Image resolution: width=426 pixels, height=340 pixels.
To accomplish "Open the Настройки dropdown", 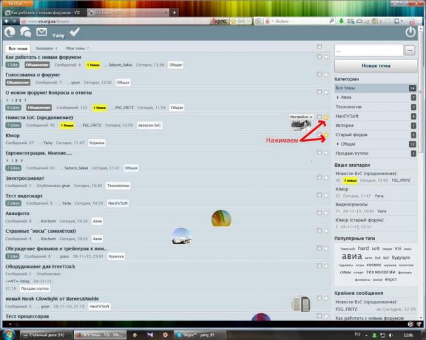I will (x=301, y=117).
